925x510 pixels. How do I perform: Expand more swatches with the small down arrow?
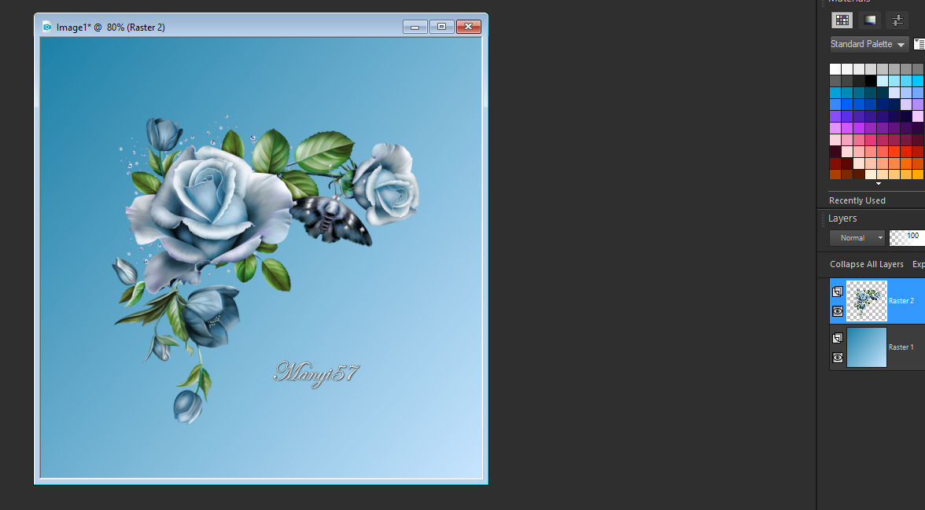pyautogui.click(x=879, y=183)
